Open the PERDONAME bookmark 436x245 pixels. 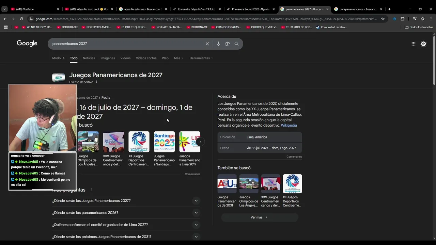(x=197, y=27)
